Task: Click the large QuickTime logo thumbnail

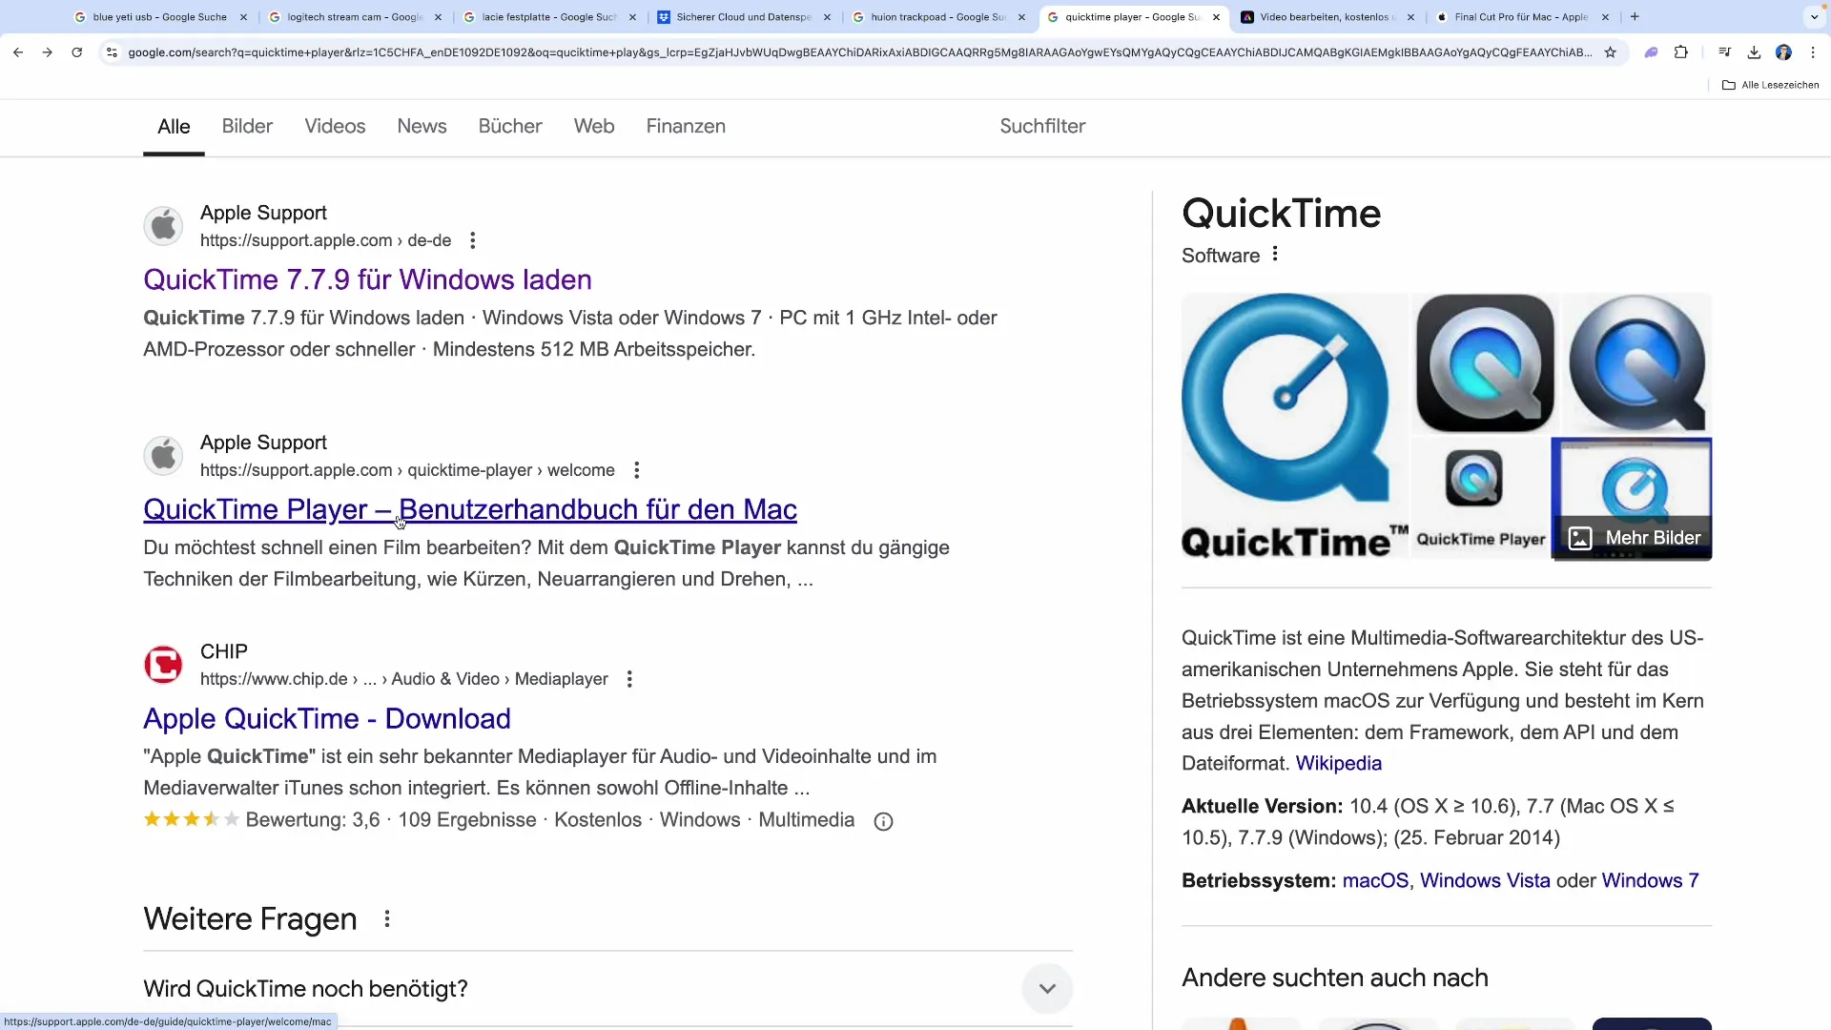Action: coord(1294,425)
